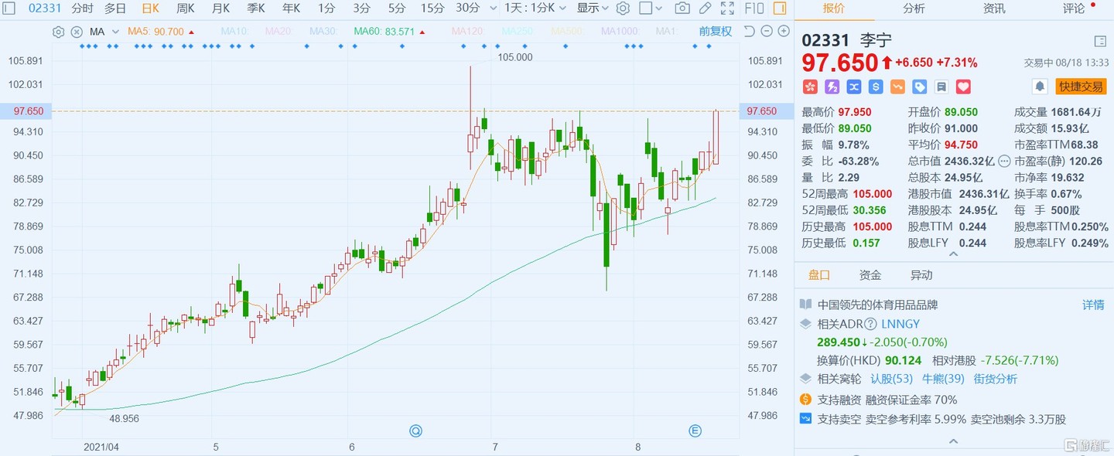The width and height of the screenshot is (1114, 456).
Task: Expand the 1天:1分K period dropdown
Action: coord(535,9)
